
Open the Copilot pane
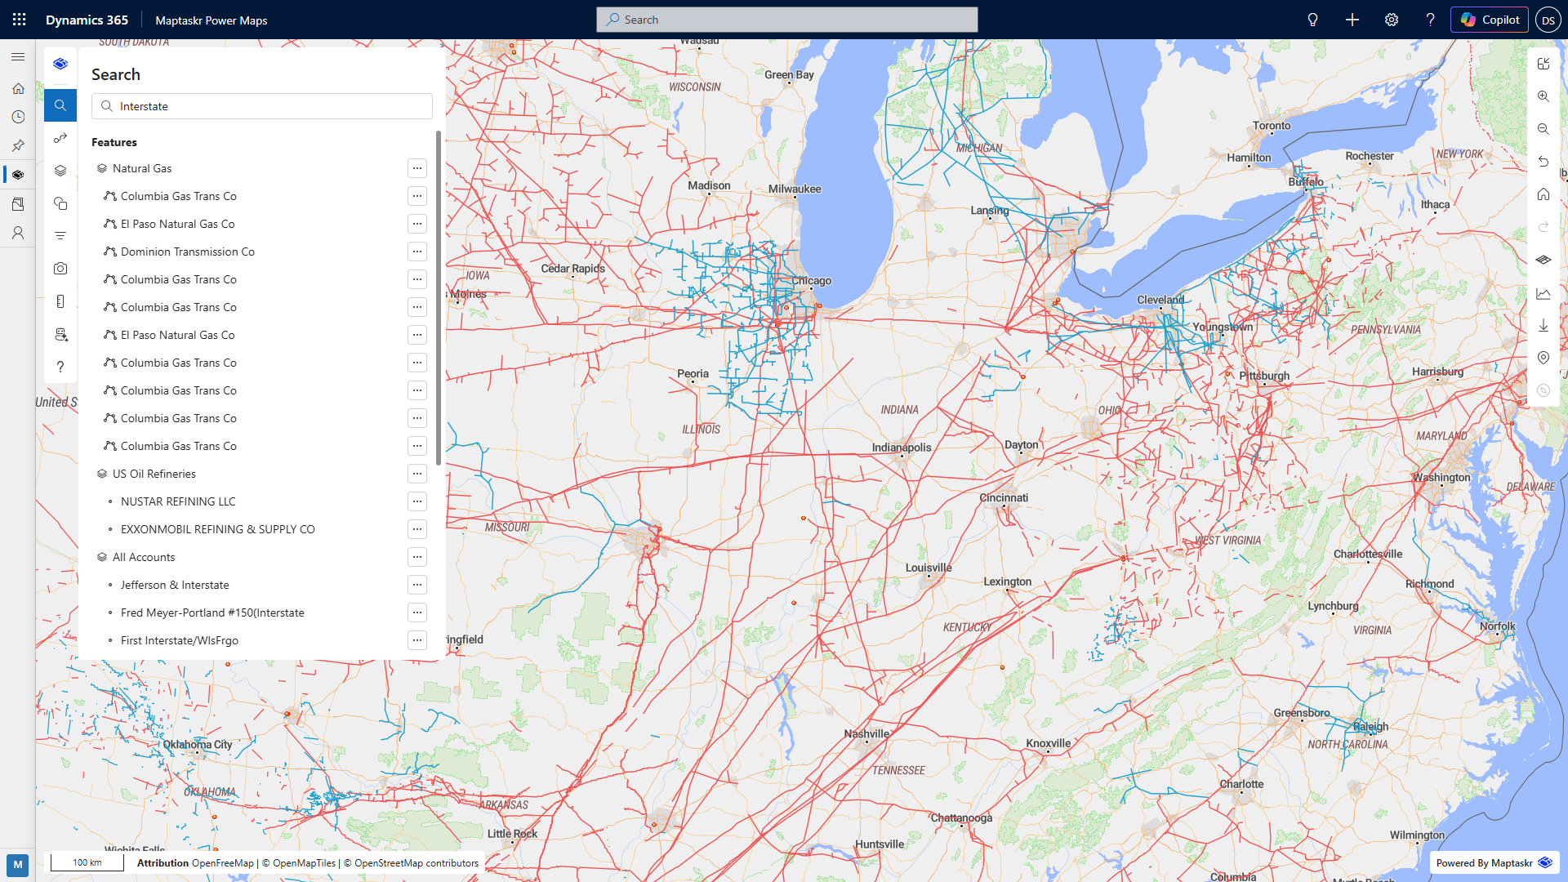point(1490,20)
